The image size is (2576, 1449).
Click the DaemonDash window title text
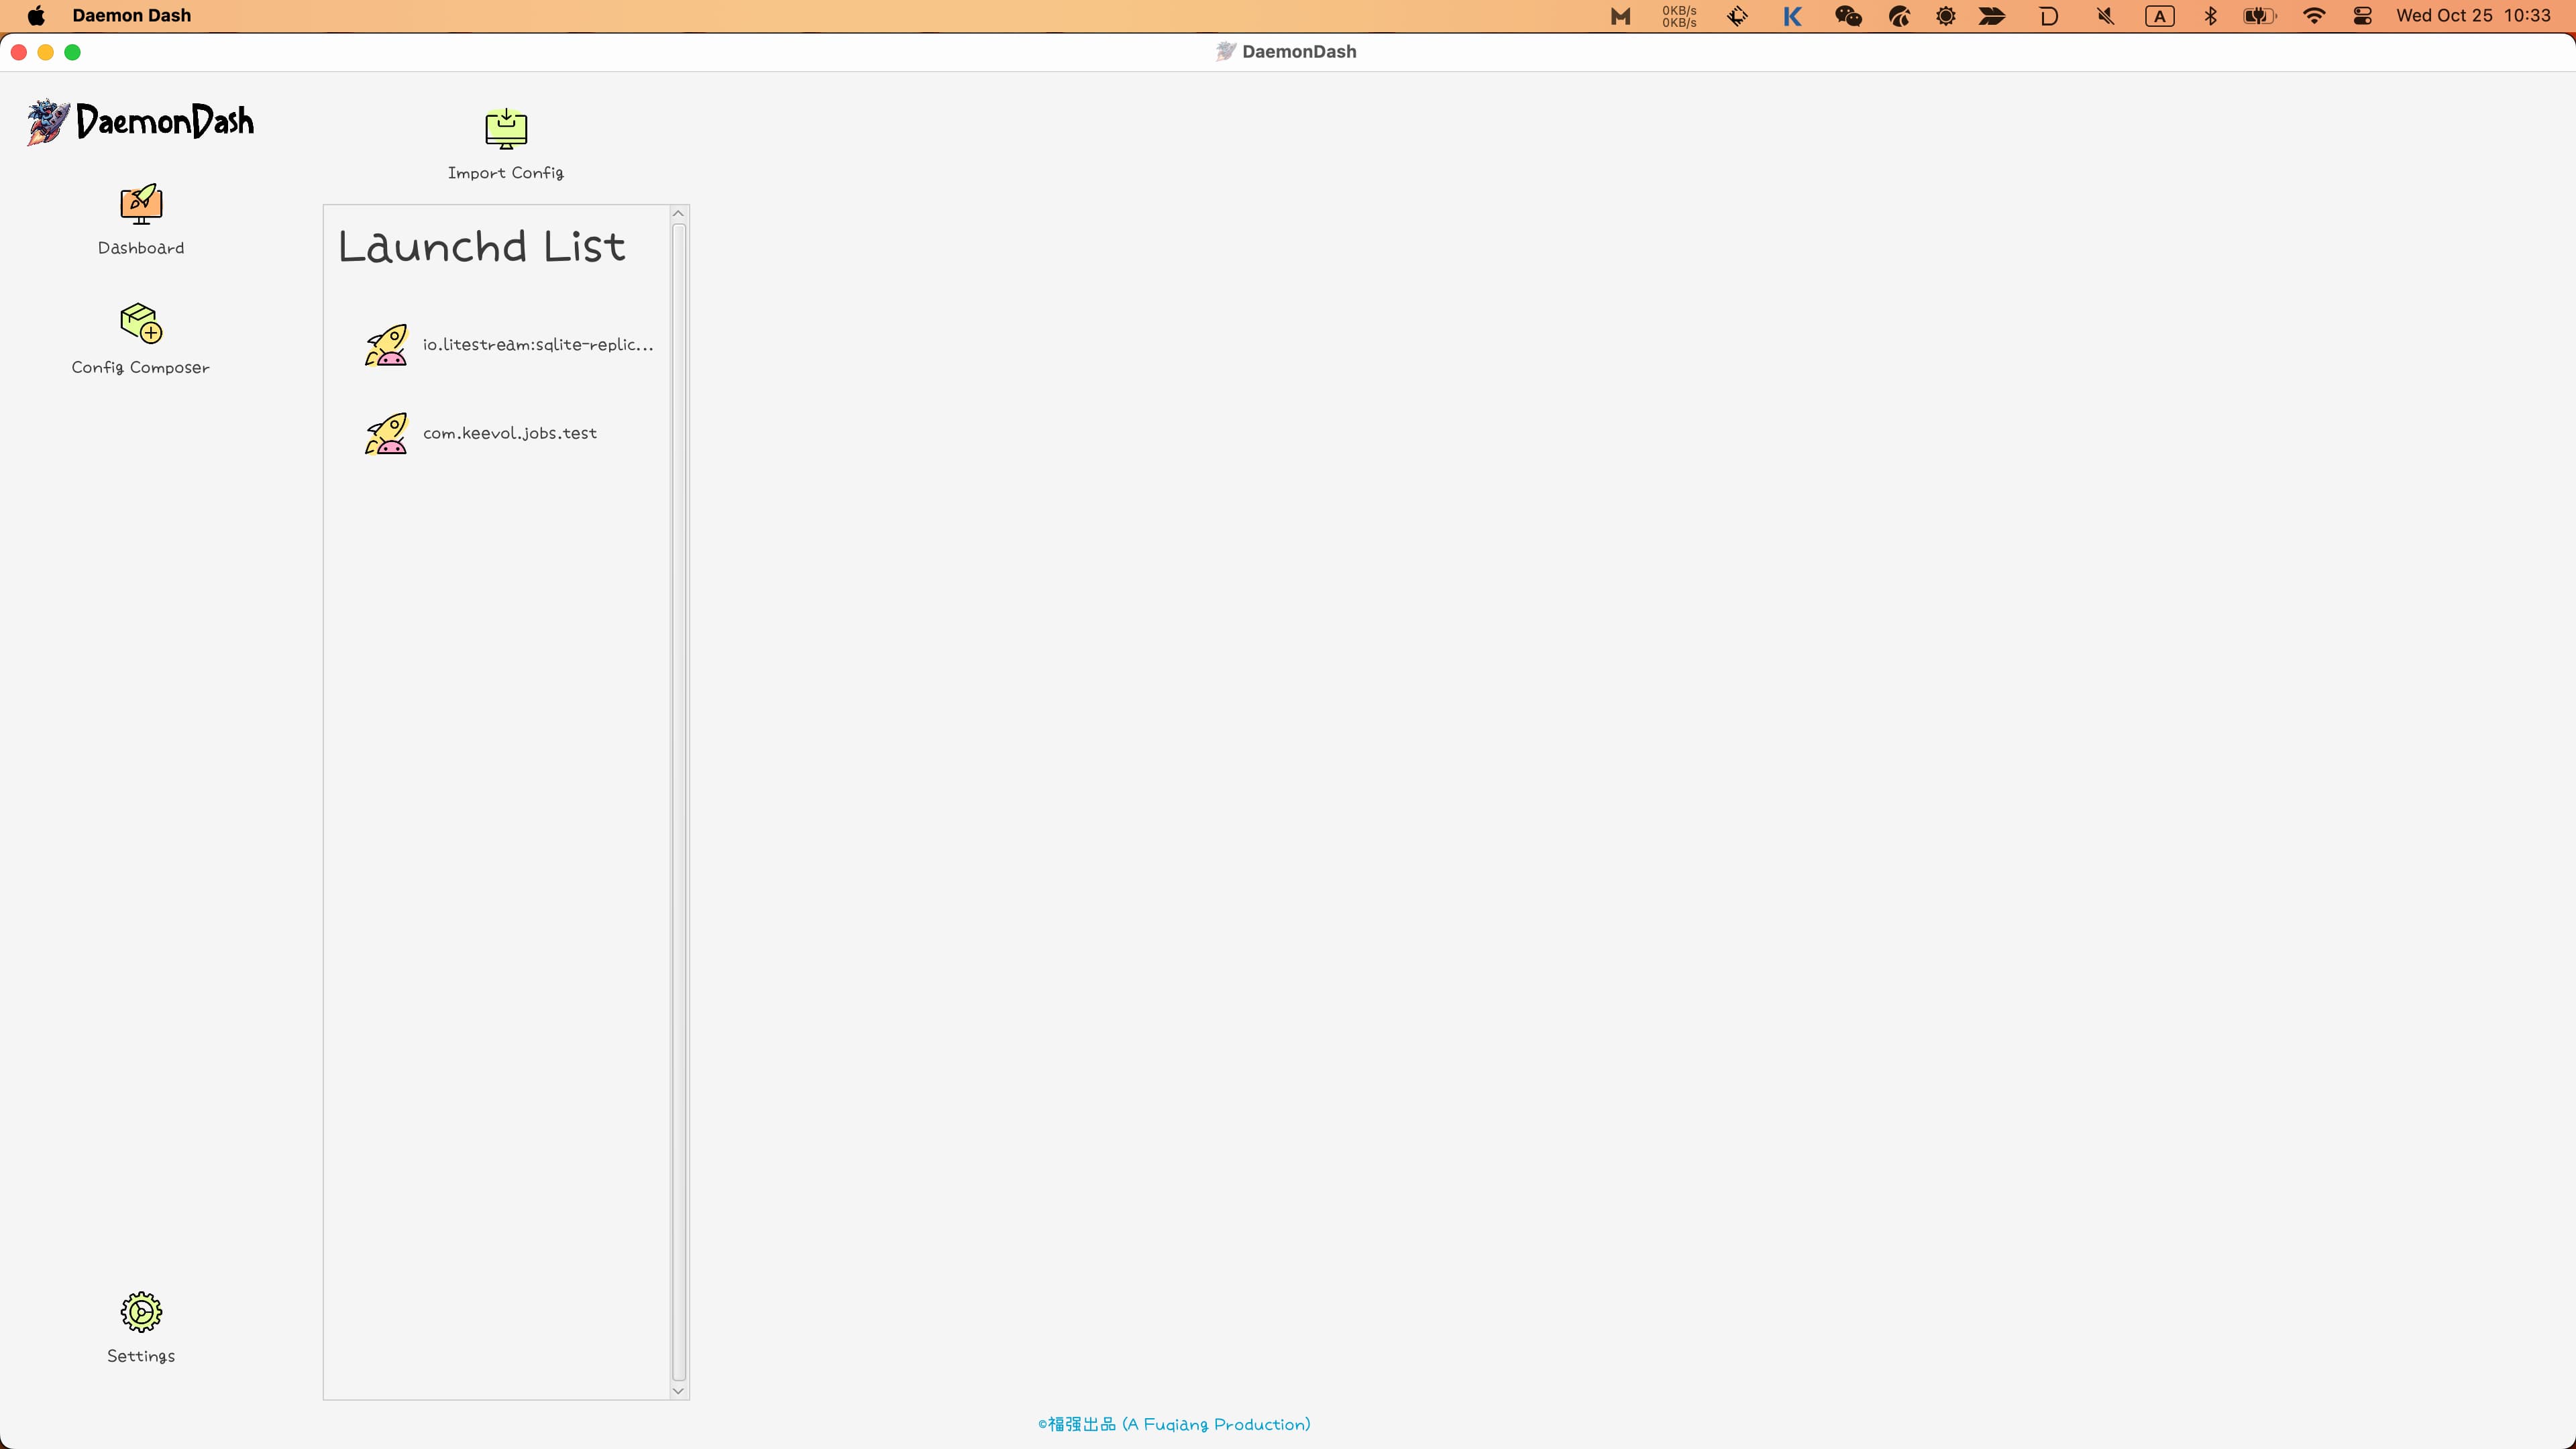(1299, 52)
